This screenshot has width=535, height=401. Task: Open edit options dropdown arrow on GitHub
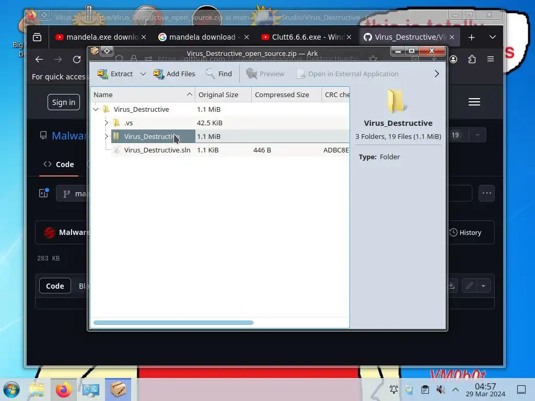click(x=483, y=286)
